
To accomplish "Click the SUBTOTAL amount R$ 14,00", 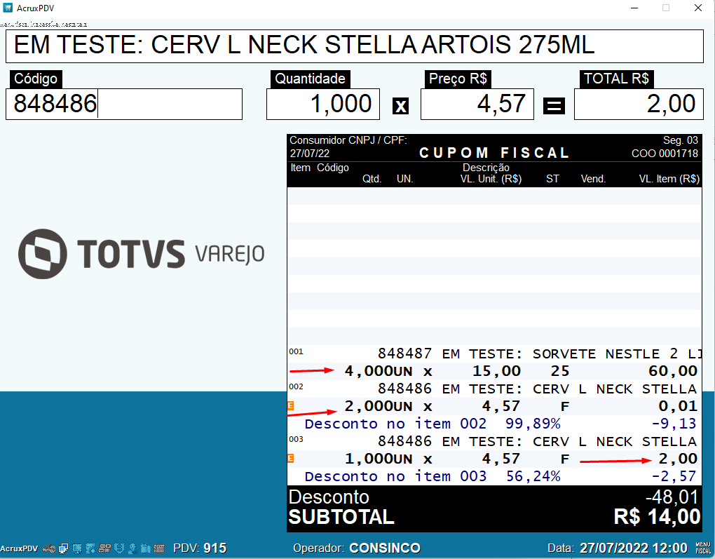I will tap(657, 517).
